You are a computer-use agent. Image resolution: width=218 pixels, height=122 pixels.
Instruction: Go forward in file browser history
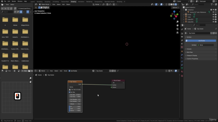(x=5, y=8)
